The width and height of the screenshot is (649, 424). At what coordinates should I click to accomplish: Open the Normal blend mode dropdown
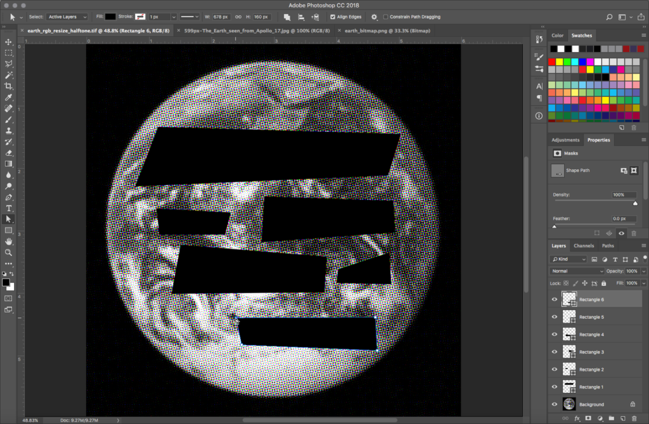coord(577,271)
